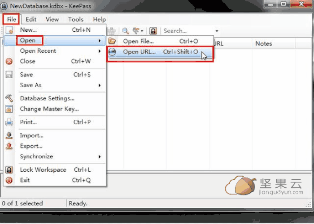
Task: Click the printer icon beside Print
Action: point(9,122)
